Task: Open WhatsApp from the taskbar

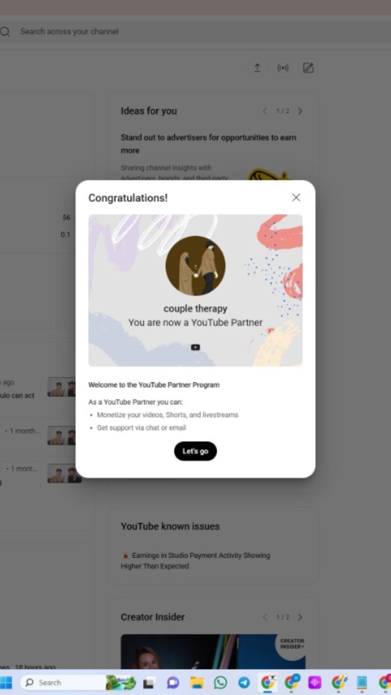Action: (x=220, y=683)
